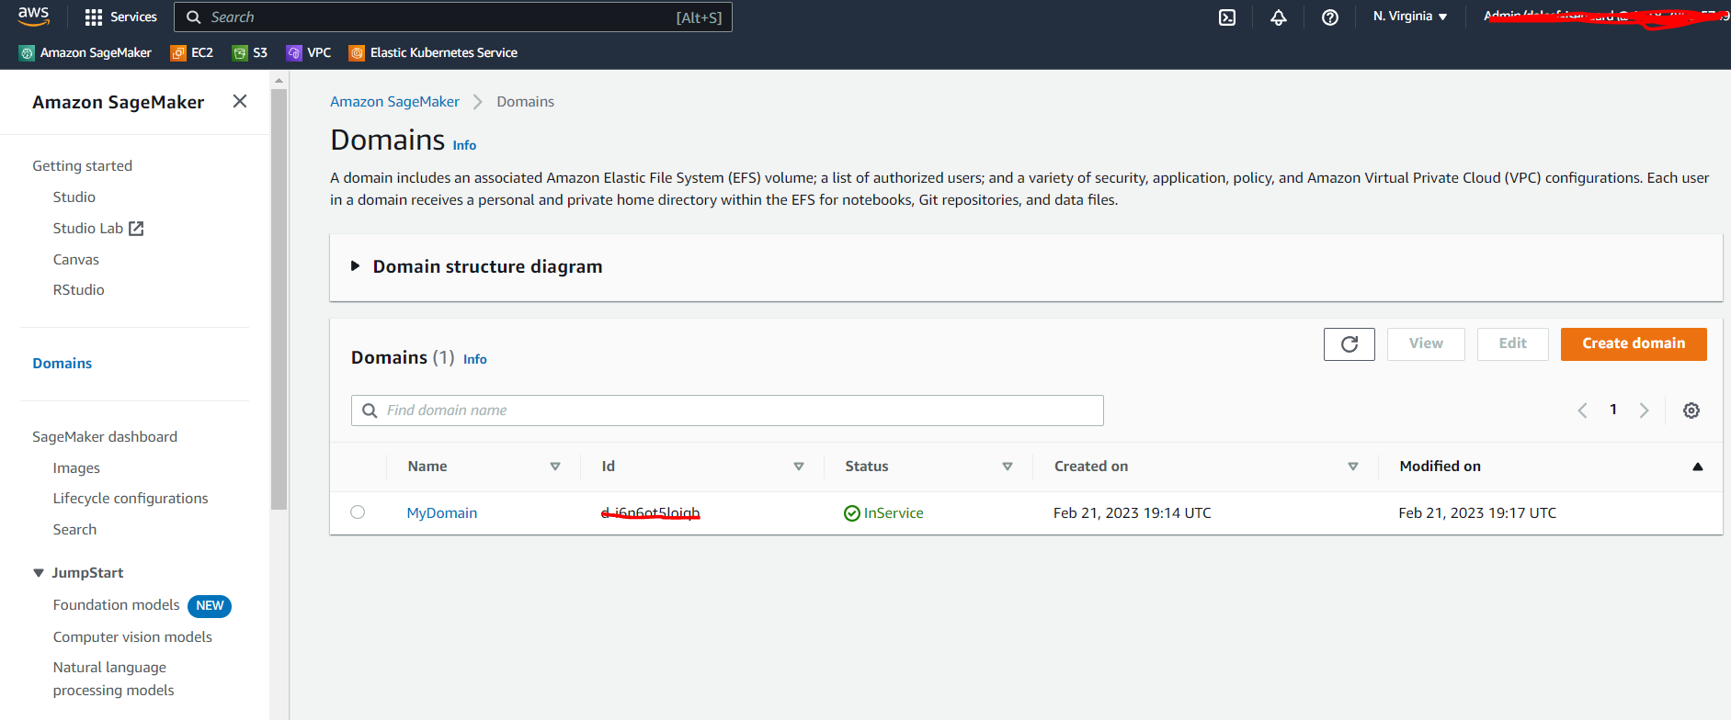1731x720 pixels.
Task: Click Info link beside Domains (1)
Action: click(475, 359)
